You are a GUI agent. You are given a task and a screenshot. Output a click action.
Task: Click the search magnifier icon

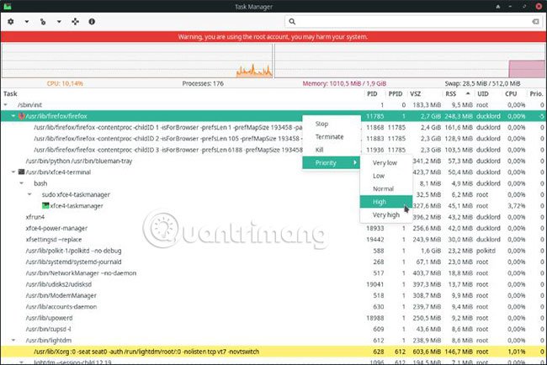point(292,22)
